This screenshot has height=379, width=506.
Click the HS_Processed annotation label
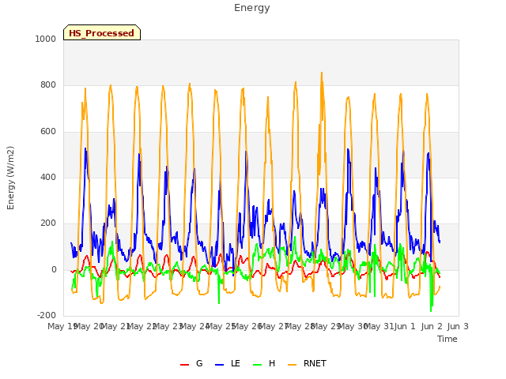click(102, 33)
